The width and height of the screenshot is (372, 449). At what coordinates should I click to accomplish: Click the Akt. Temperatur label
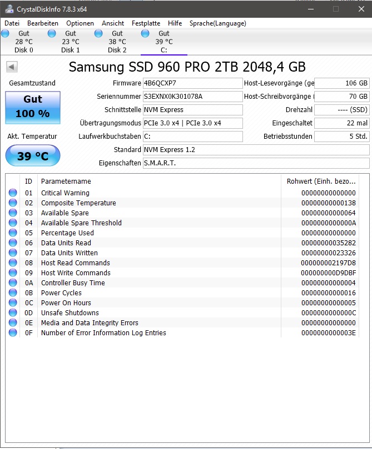click(32, 137)
